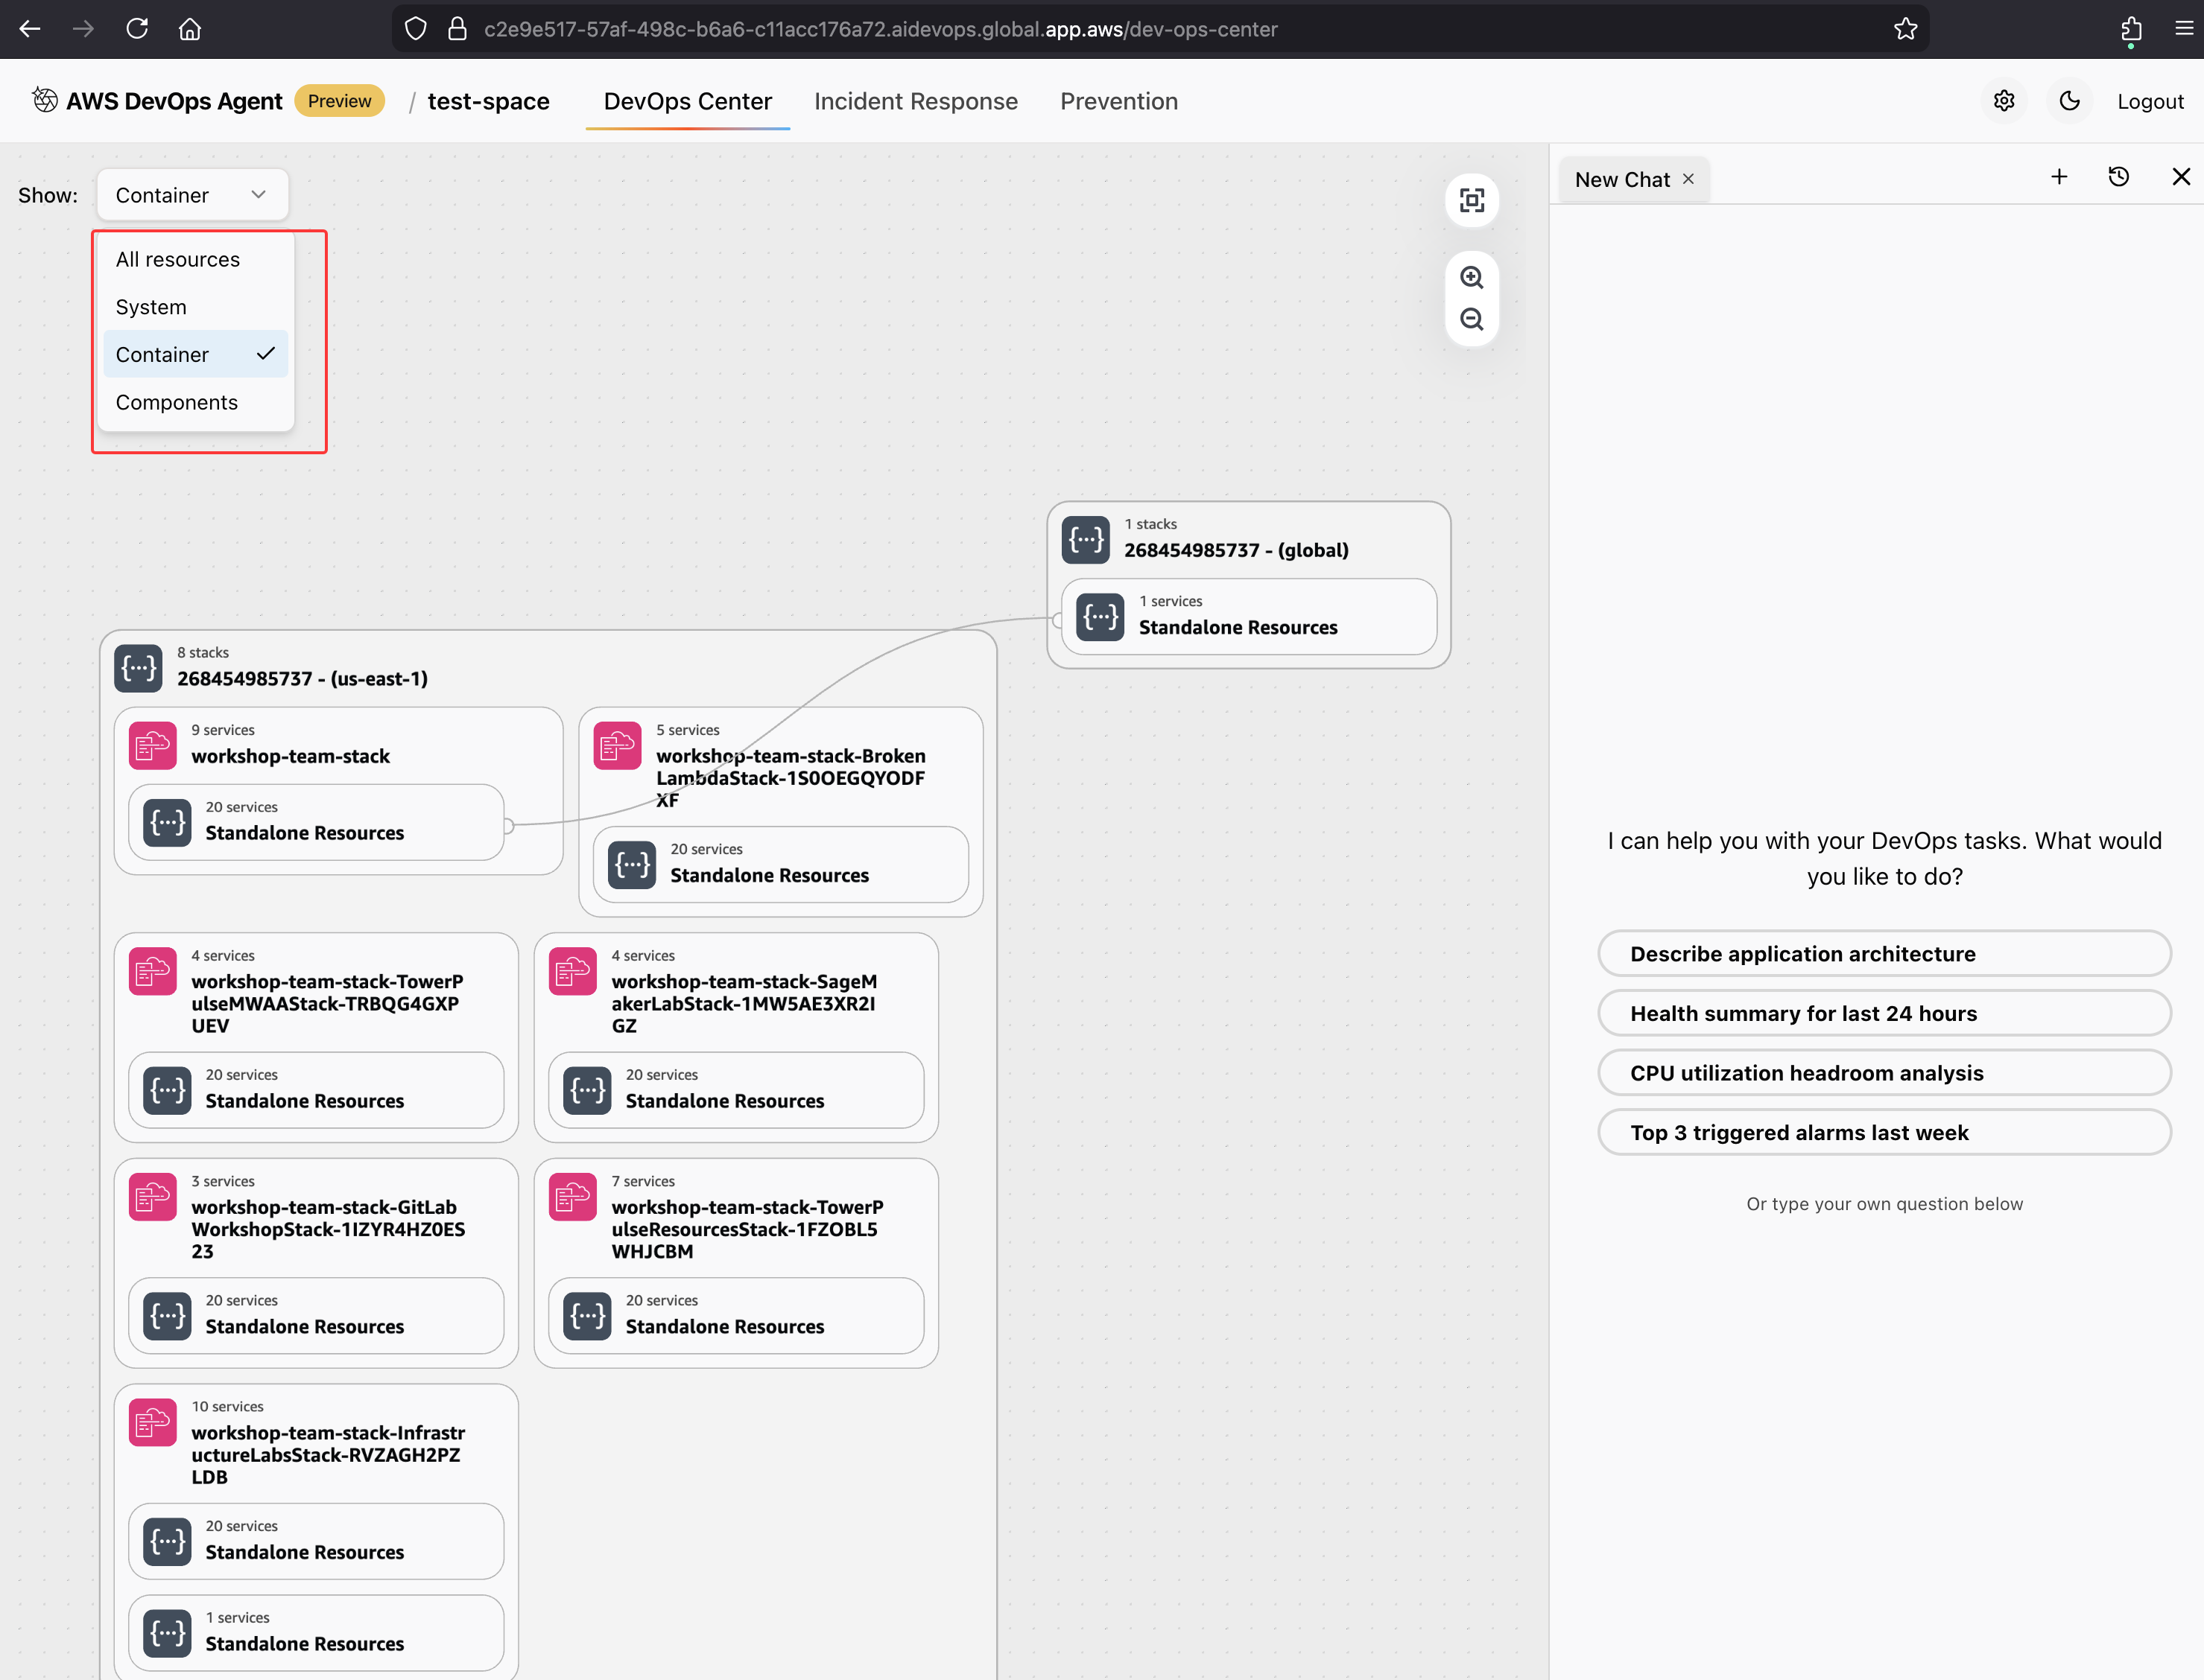Image resolution: width=2204 pixels, height=1680 pixels.
Task: Pick System from the Show options
Action: [151, 307]
